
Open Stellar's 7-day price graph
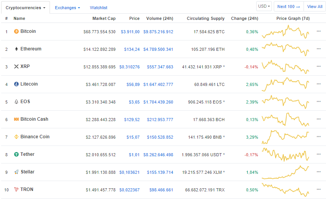(286, 172)
